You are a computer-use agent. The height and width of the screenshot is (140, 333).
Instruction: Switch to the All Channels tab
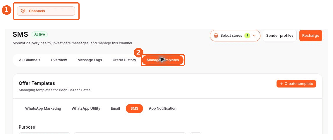(x=30, y=60)
